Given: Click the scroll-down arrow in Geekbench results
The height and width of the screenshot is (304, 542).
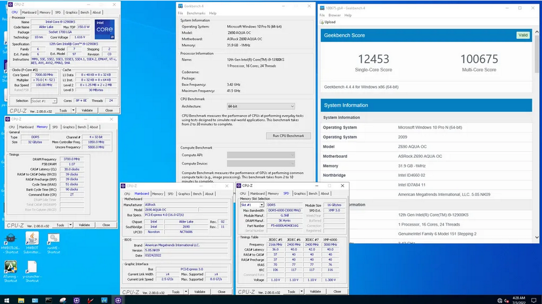Looking at the screenshot, I should (536, 238).
